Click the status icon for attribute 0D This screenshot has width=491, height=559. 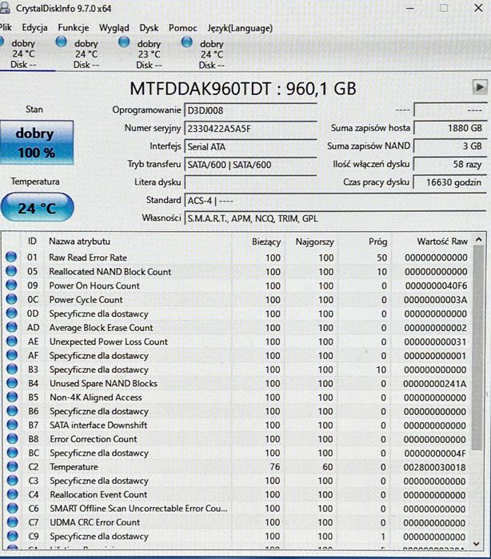[x=11, y=313]
